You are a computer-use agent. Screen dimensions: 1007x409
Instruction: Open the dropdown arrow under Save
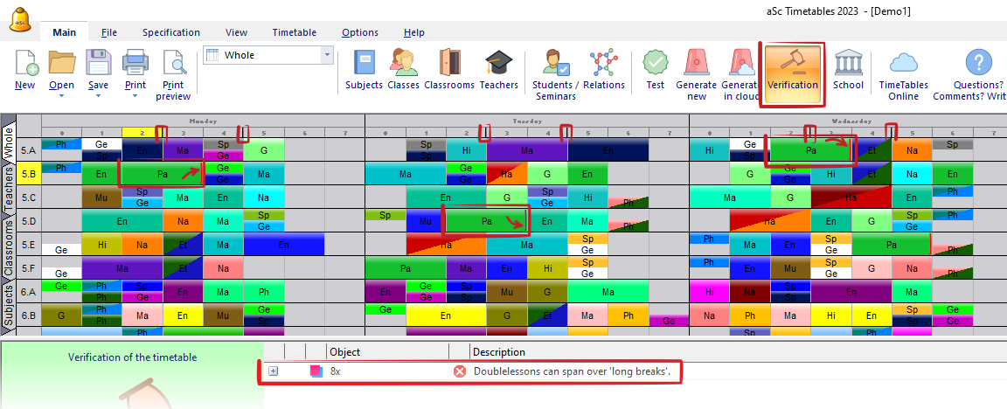pyautogui.click(x=98, y=96)
